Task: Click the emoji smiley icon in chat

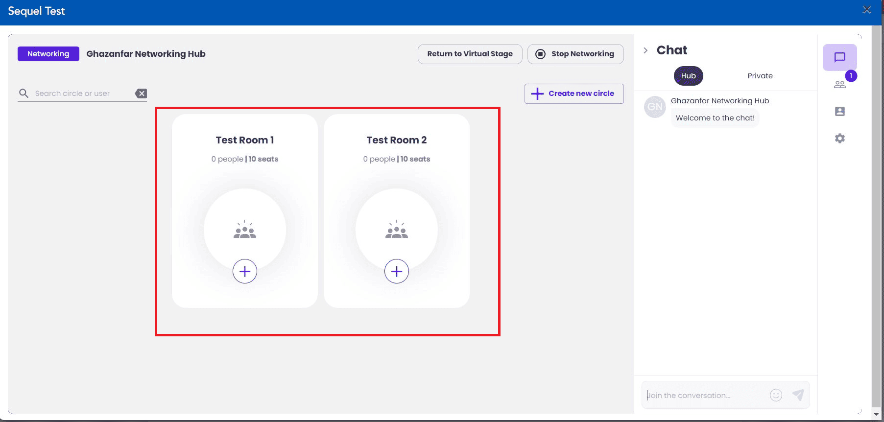Action: tap(776, 395)
